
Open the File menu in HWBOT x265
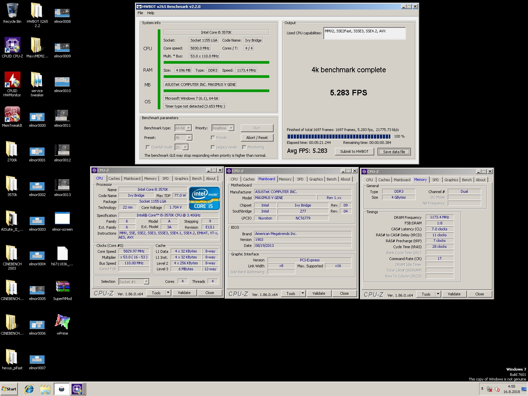tap(140, 13)
